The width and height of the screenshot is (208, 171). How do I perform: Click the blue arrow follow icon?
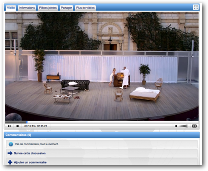[10, 153]
